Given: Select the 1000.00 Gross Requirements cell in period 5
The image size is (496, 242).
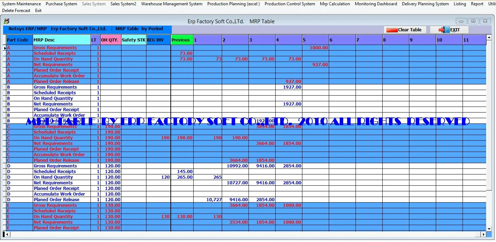Looking at the screenshot, I should tap(315, 48).
